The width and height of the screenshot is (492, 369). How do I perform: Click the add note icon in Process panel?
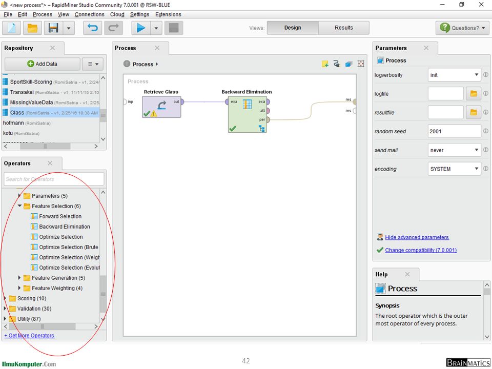point(325,64)
